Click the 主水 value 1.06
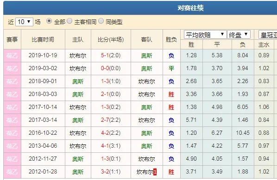This screenshot has height=180, width=277. click(264, 107)
